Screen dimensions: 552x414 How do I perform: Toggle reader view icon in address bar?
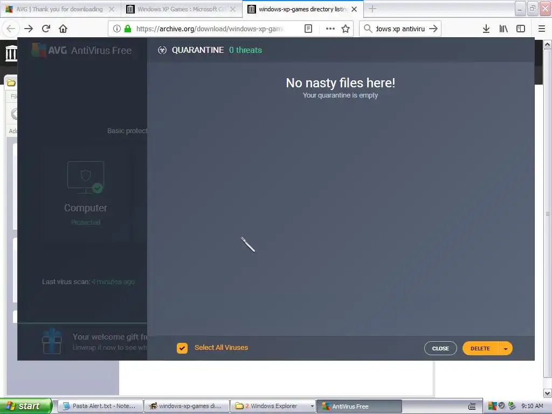click(308, 29)
